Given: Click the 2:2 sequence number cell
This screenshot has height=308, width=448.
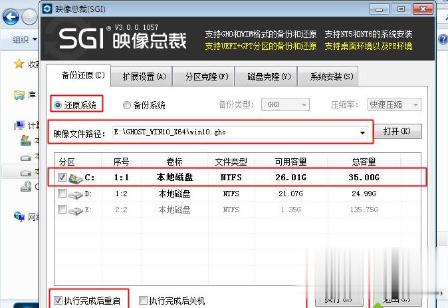Looking at the screenshot, I should pos(122,210).
